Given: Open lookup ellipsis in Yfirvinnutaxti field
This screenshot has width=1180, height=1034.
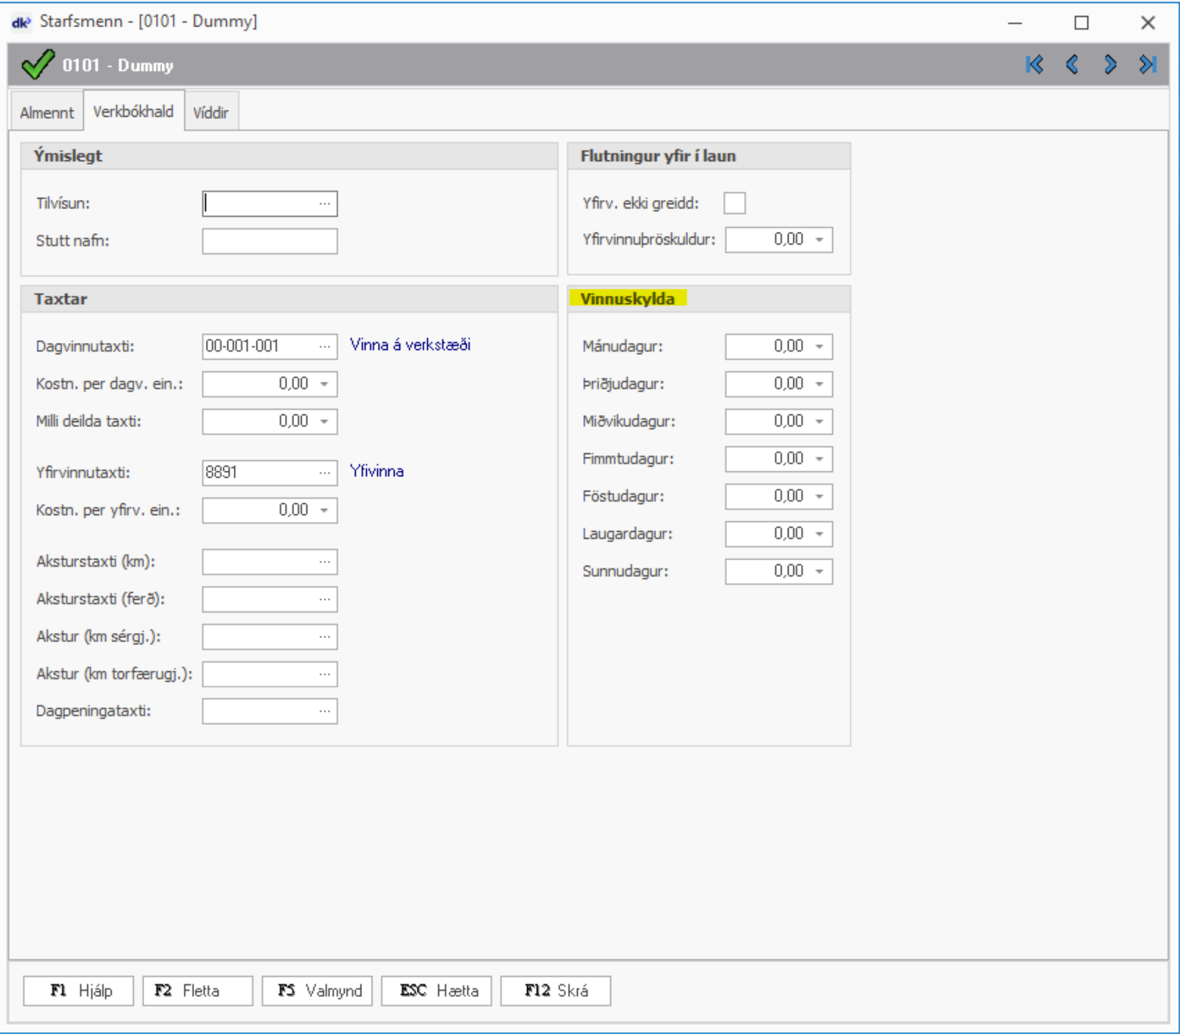Looking at the screenshot, I should coord(325,473).
